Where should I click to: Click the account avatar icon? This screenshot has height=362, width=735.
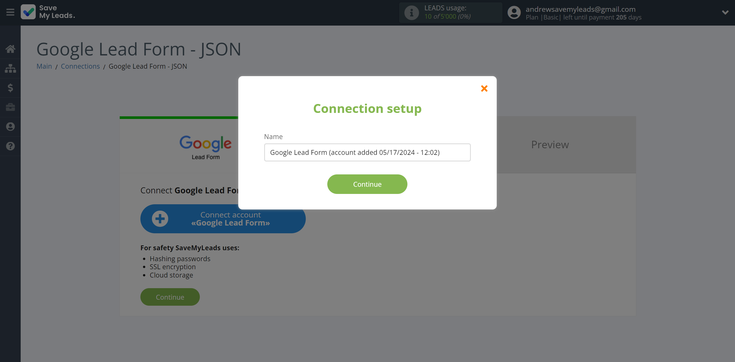pyautogui.click(x=514, y=13)
